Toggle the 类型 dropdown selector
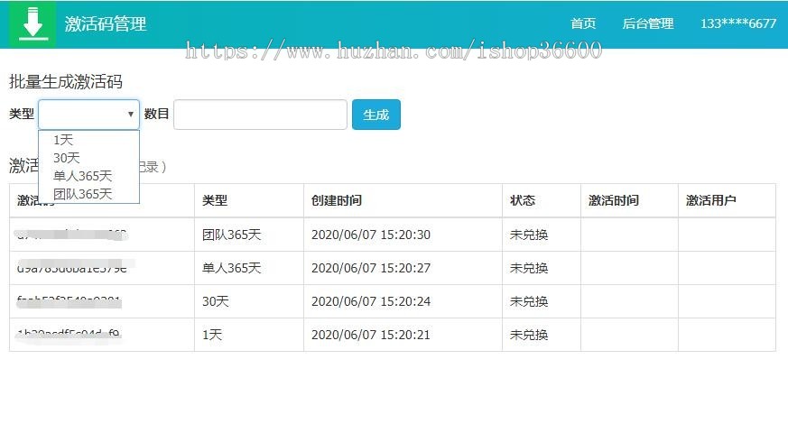 click(89, 115)
